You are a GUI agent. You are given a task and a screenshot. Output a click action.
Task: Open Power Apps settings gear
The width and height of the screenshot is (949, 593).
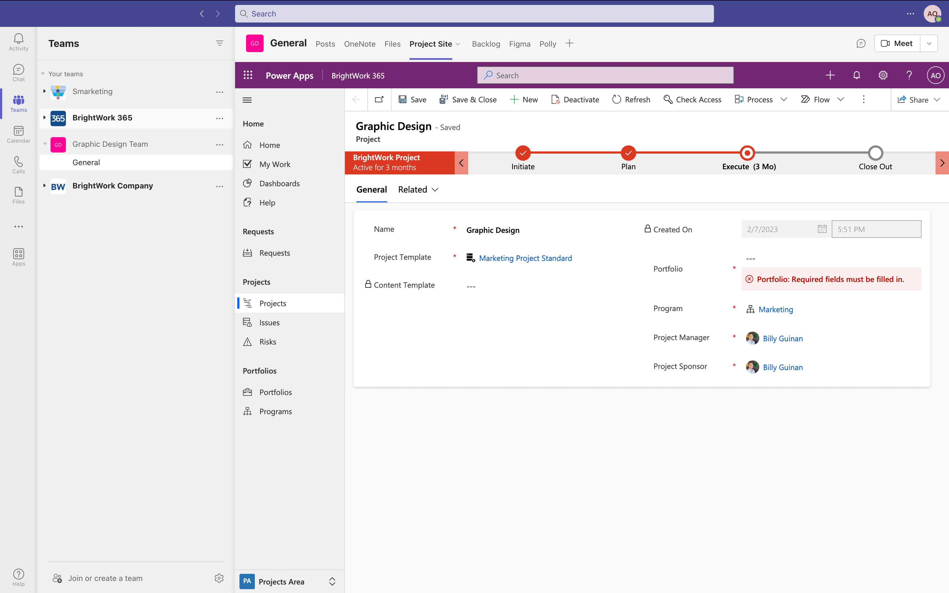pos(883,75)
